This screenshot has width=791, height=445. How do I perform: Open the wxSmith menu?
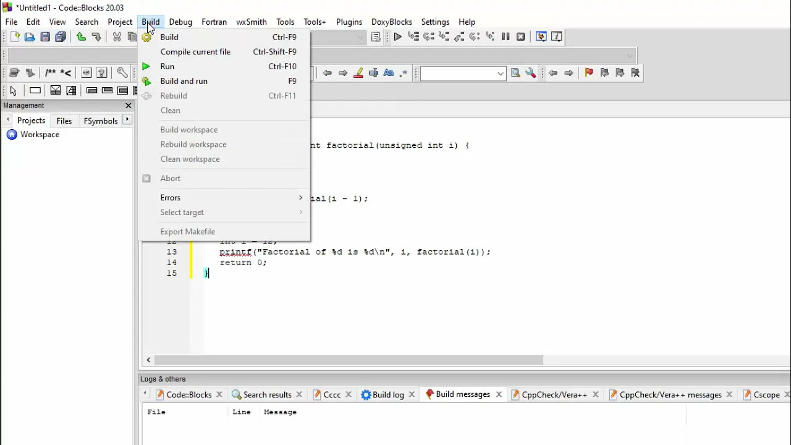tap(252, 22)
